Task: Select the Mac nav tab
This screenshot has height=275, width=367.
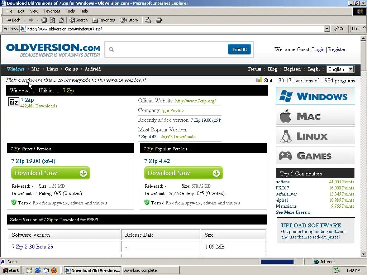Action: tap(35, 69)
